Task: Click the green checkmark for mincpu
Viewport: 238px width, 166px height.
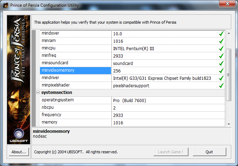Action: [221, 48]
